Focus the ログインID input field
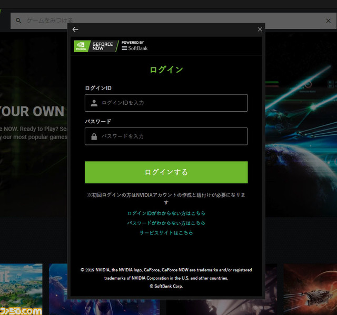Image resolution: width=337 pixels, height=315 pixels. 166,103
